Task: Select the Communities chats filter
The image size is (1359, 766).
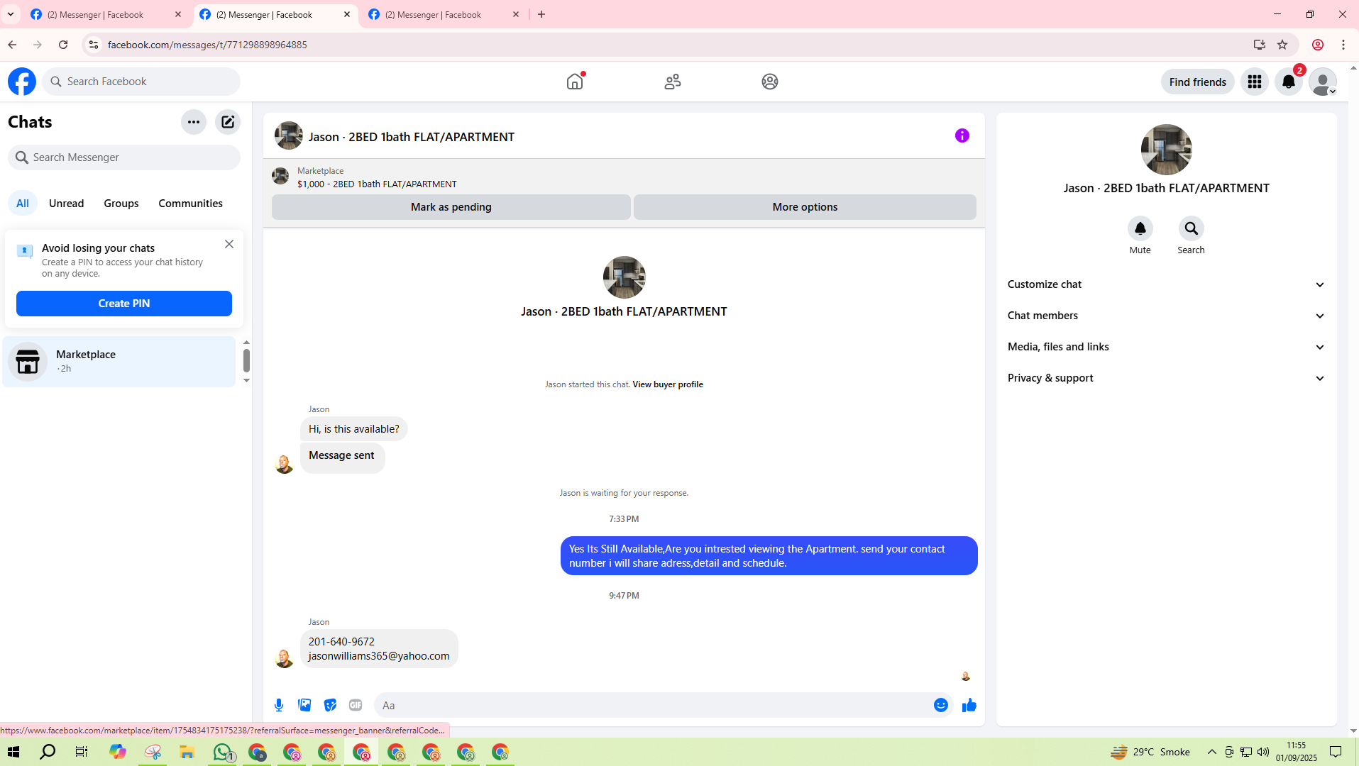Action: (x=191, y=204)
